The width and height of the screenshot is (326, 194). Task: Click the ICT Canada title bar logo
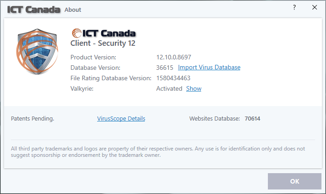[x=34, y=9]
